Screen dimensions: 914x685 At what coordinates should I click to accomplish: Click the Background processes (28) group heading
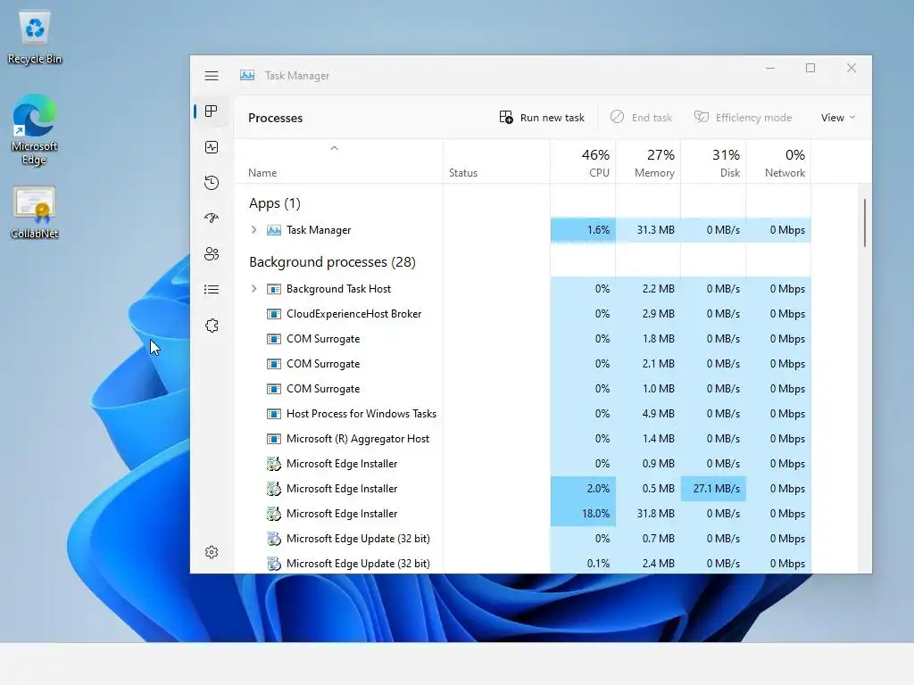tap(332, 262)
